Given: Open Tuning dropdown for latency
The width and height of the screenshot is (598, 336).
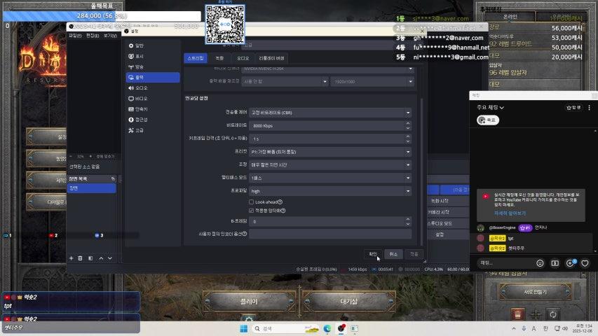Looking at the screenshot, I should point(330,165).
